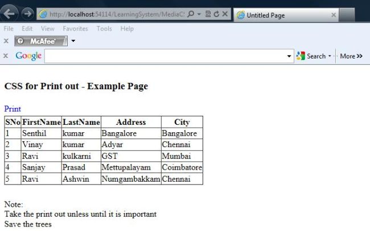Viewport: 370px width, 231px height.
Task: Close the McAfee toolbar
Action: pos(6,41)
